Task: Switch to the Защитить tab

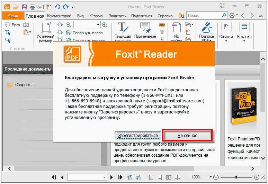Action: click(117, 16)
